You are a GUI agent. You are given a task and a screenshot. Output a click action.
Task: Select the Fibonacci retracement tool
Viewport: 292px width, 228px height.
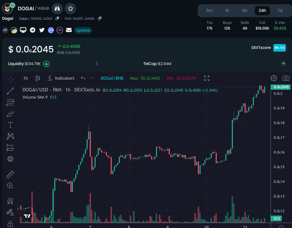click(x=10, y=102)
